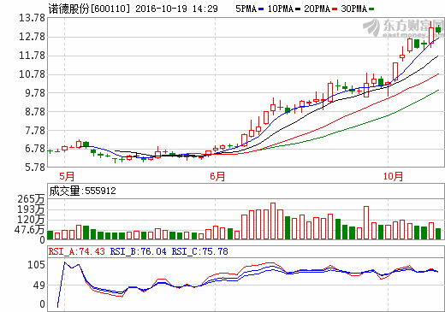
Task: Click the 7.78 price axis label
Action: 35,130
